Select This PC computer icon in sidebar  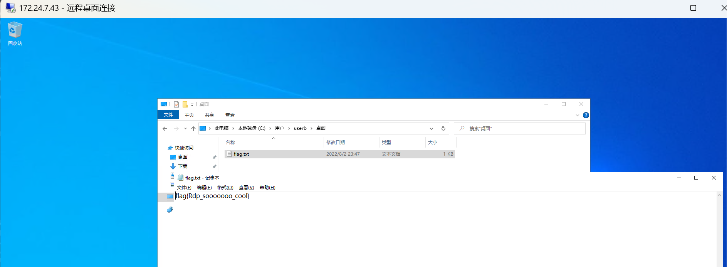[170, 197]
